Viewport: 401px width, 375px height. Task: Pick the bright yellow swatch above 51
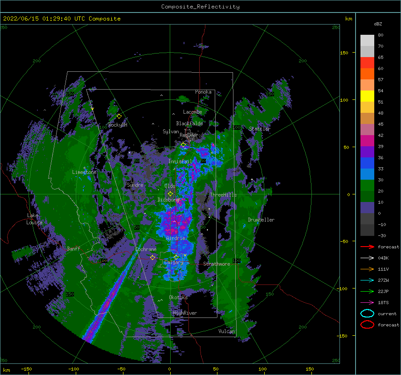click(367, 96)
